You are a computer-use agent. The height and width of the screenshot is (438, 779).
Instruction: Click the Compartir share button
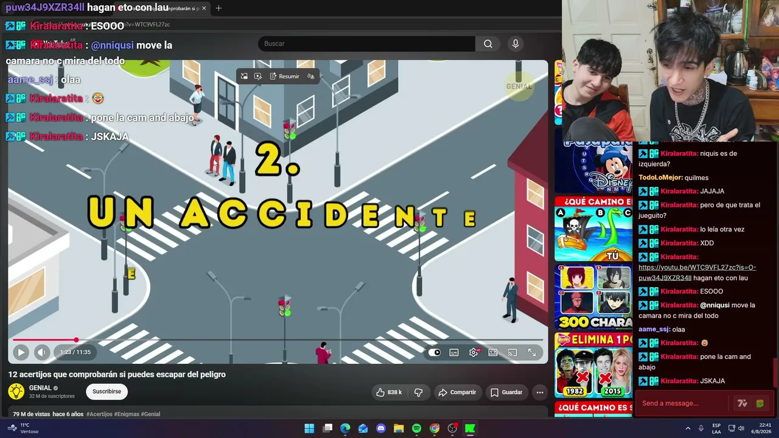(458, 392)
